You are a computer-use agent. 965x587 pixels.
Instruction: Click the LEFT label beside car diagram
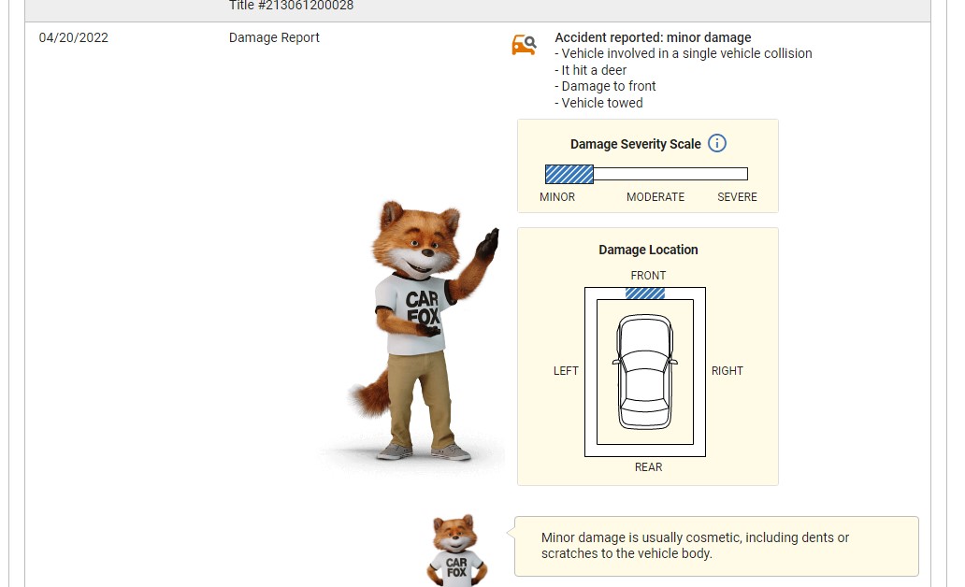pos(566,371)
